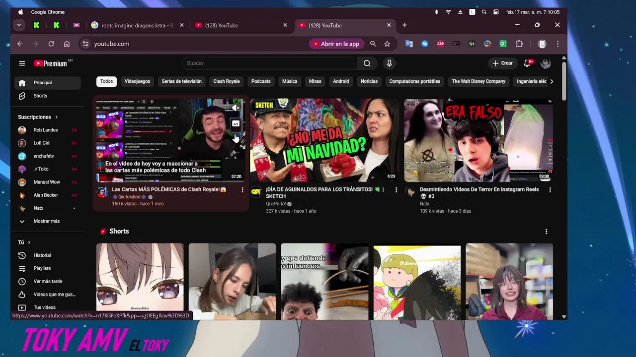Open the notifications bell
This screenshot has height=357, width=636.
(528, 63)
